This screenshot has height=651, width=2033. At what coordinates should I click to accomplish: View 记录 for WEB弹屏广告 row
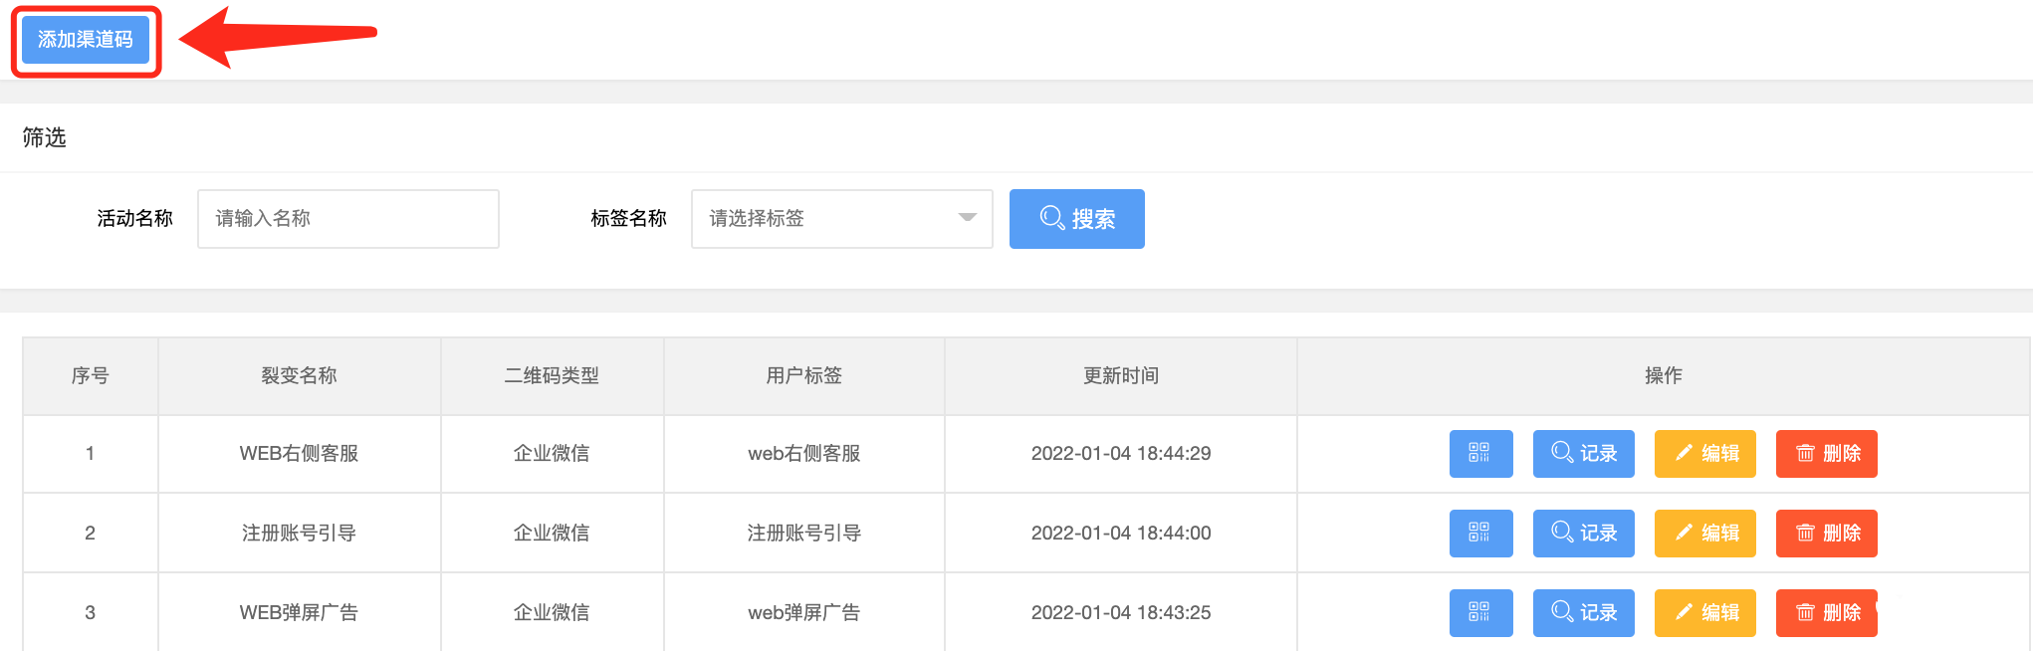coord(1583,613)
